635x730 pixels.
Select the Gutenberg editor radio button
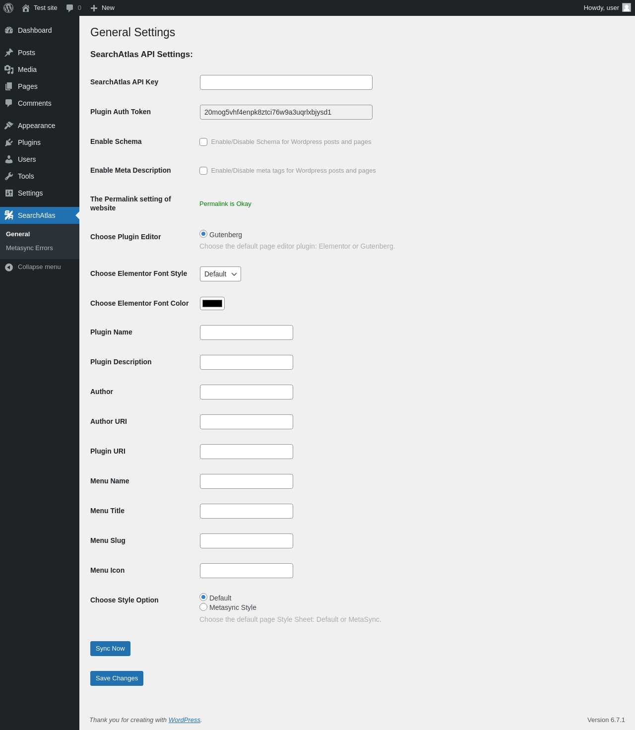pyautogui.click(x=203, y=234)
